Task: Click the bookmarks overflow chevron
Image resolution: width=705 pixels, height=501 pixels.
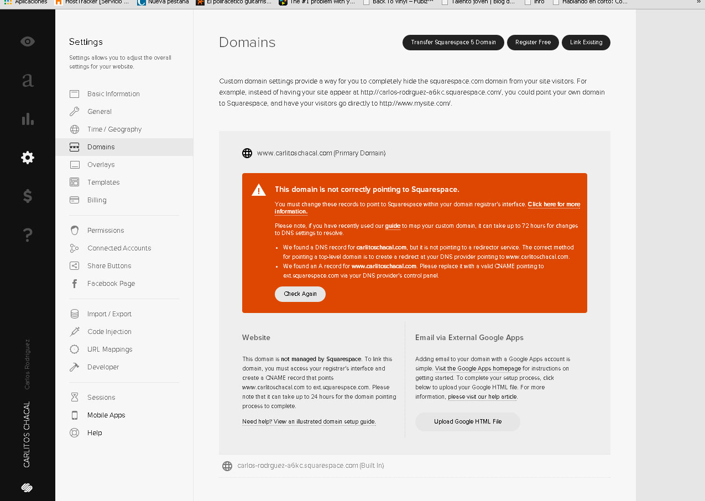Action: click(x=698, y=2)
